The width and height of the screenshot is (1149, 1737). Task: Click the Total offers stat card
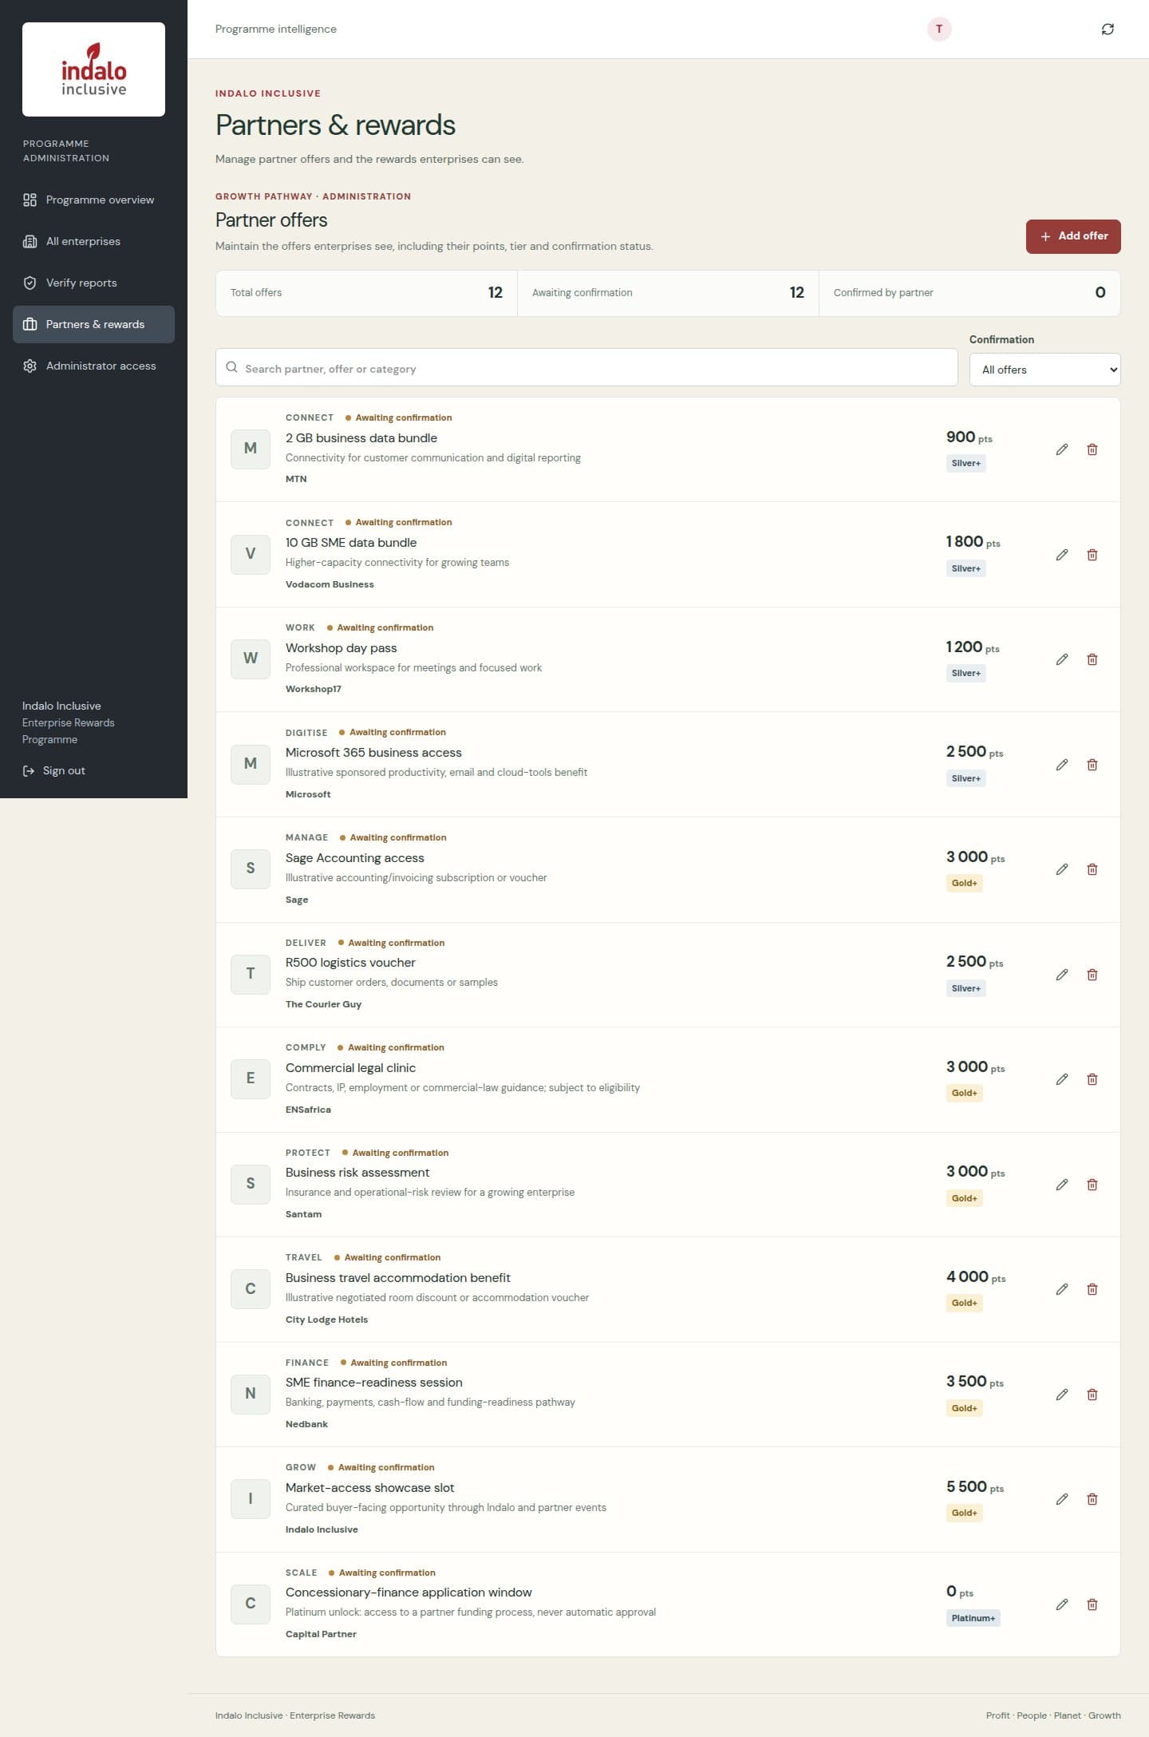[x=366, y=293]
